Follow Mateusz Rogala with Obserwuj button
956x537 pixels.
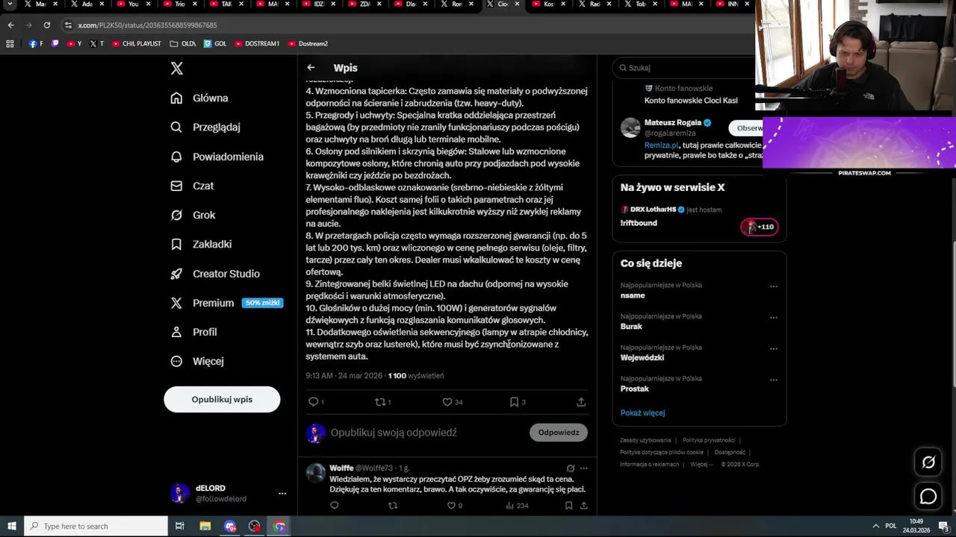pos(747,128)
